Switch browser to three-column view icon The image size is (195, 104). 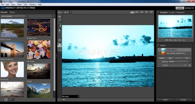9,100
